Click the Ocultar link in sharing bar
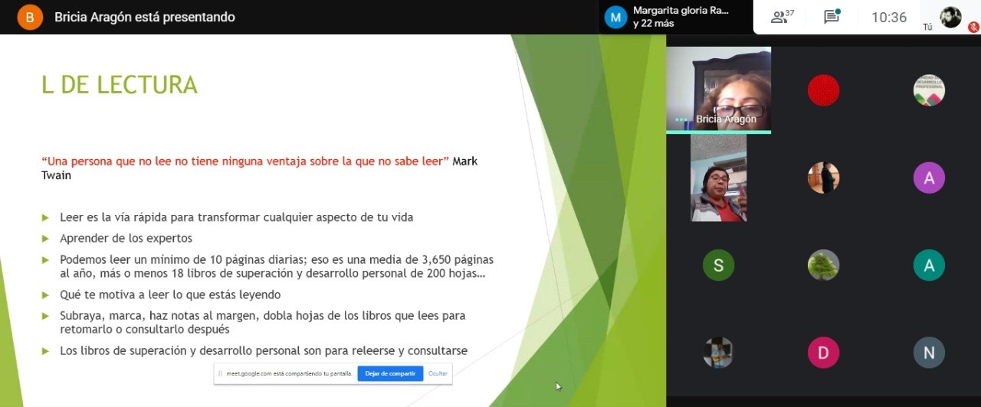Screen dimensions: 981x407 pos(438,373)
